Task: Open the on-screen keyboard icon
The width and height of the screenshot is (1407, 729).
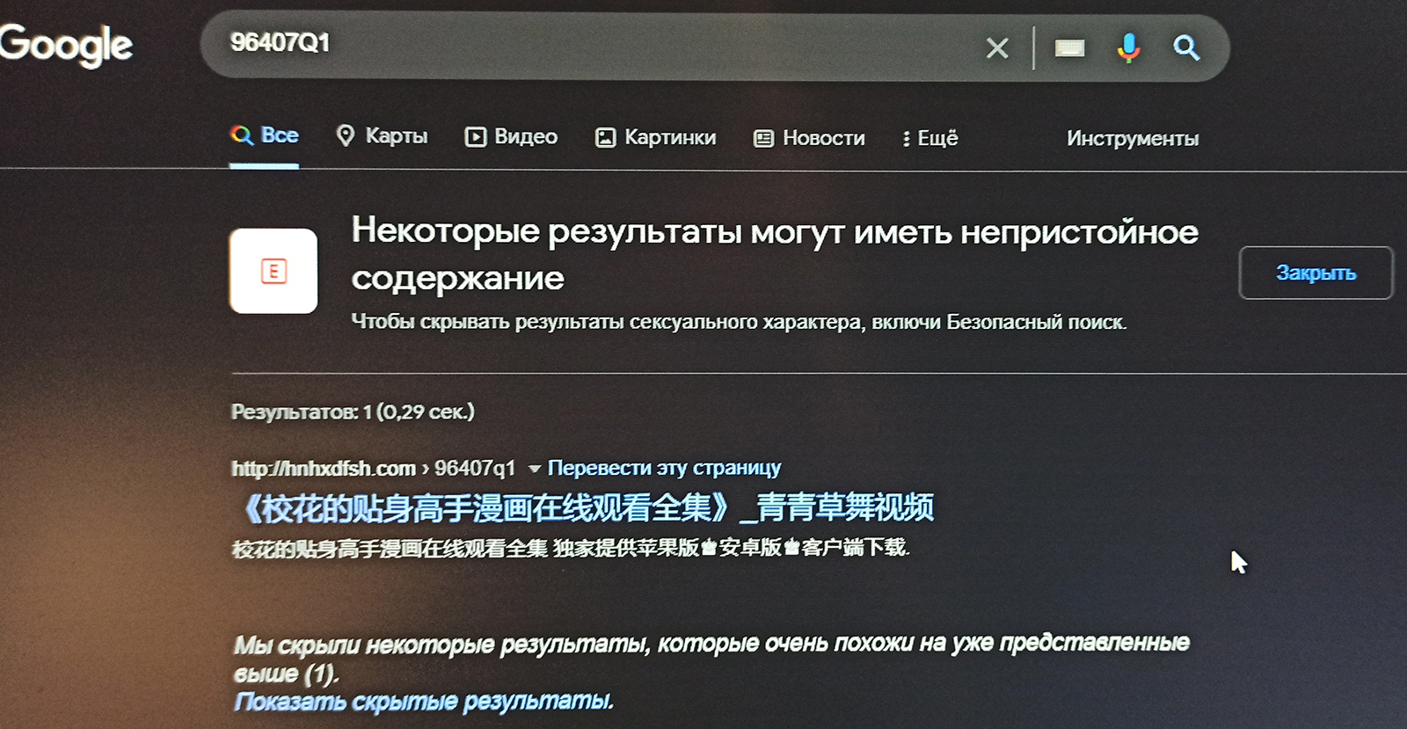Action: 1069,47
